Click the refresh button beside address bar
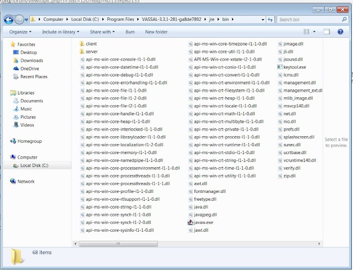Viewport: 353px width, 270px height. pyautogui.click(x=270, y=20)
